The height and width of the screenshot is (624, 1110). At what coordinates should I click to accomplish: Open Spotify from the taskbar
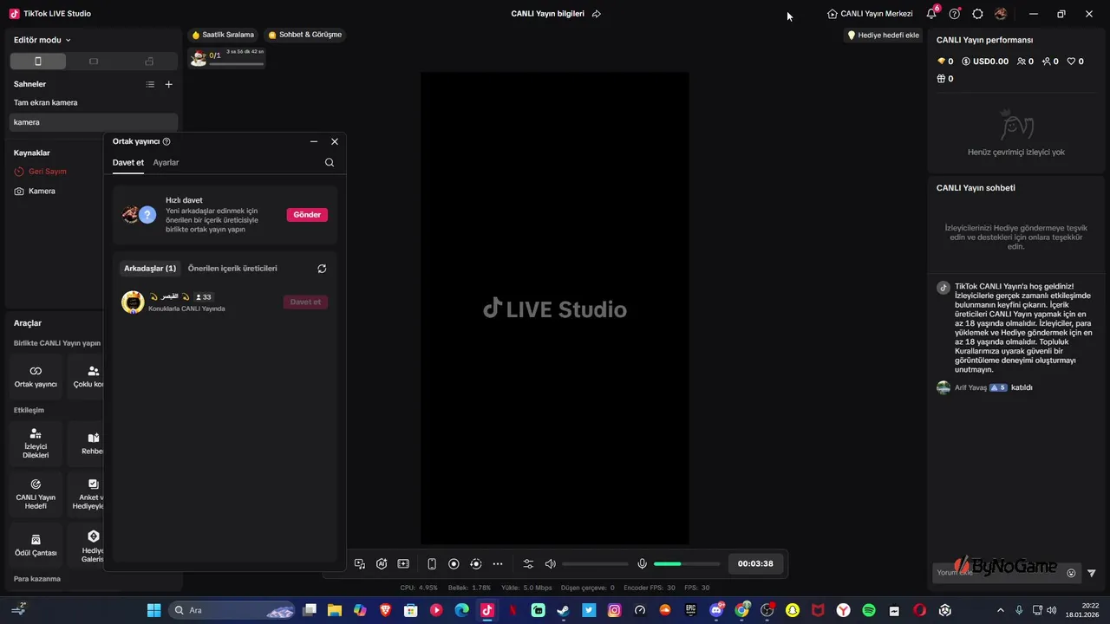coord(869,610)
